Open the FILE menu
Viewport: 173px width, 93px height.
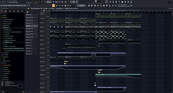(2, 6)
